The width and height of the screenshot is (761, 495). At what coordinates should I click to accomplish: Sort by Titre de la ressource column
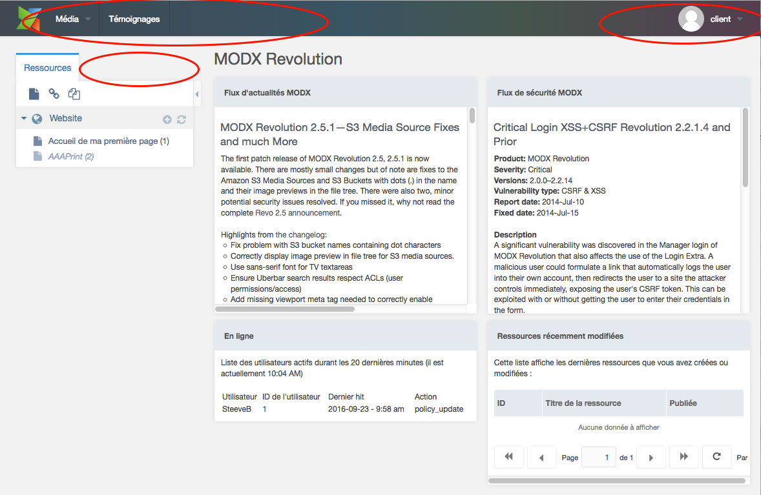[604, 403]
